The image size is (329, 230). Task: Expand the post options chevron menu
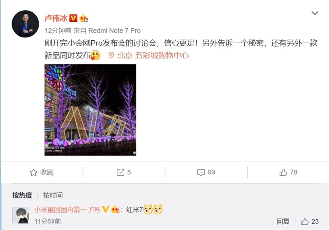[315, 13]
